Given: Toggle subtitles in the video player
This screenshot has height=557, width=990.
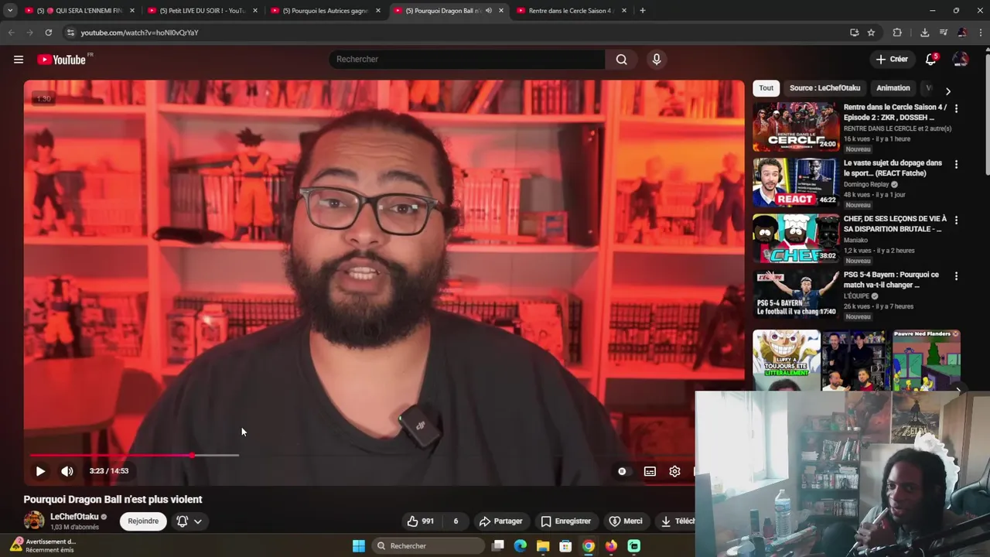Looking at the screenshot, I should 650,471.
